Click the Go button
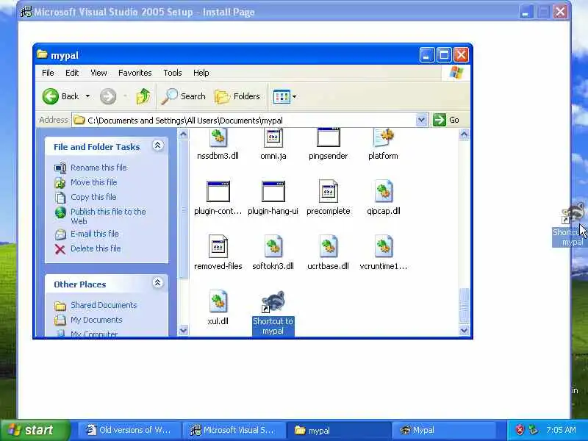 [x=446, y=120]
